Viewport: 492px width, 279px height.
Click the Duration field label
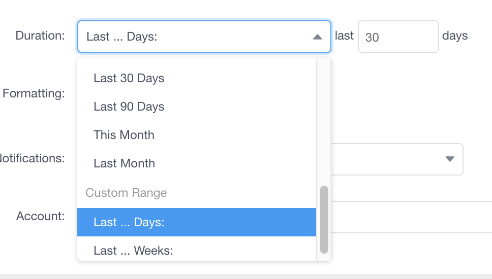pos(40,36)
